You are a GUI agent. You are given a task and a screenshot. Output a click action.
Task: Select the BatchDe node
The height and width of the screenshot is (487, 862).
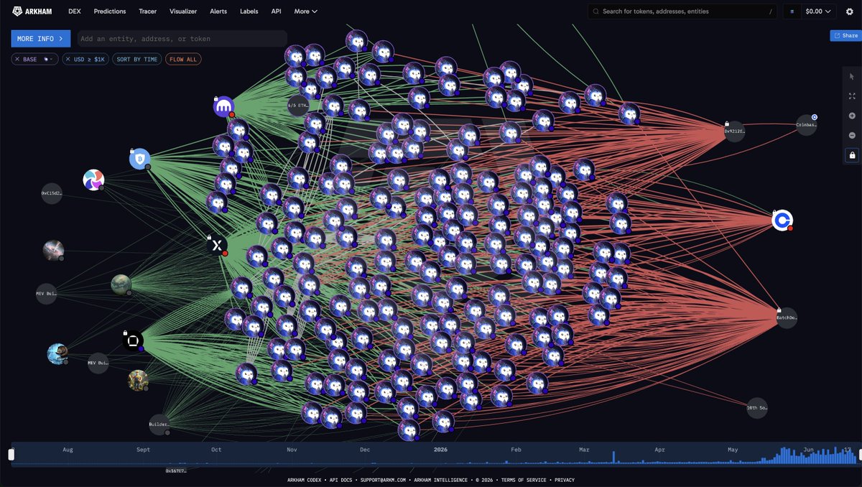pyautogui.click(x=787, y=317)
